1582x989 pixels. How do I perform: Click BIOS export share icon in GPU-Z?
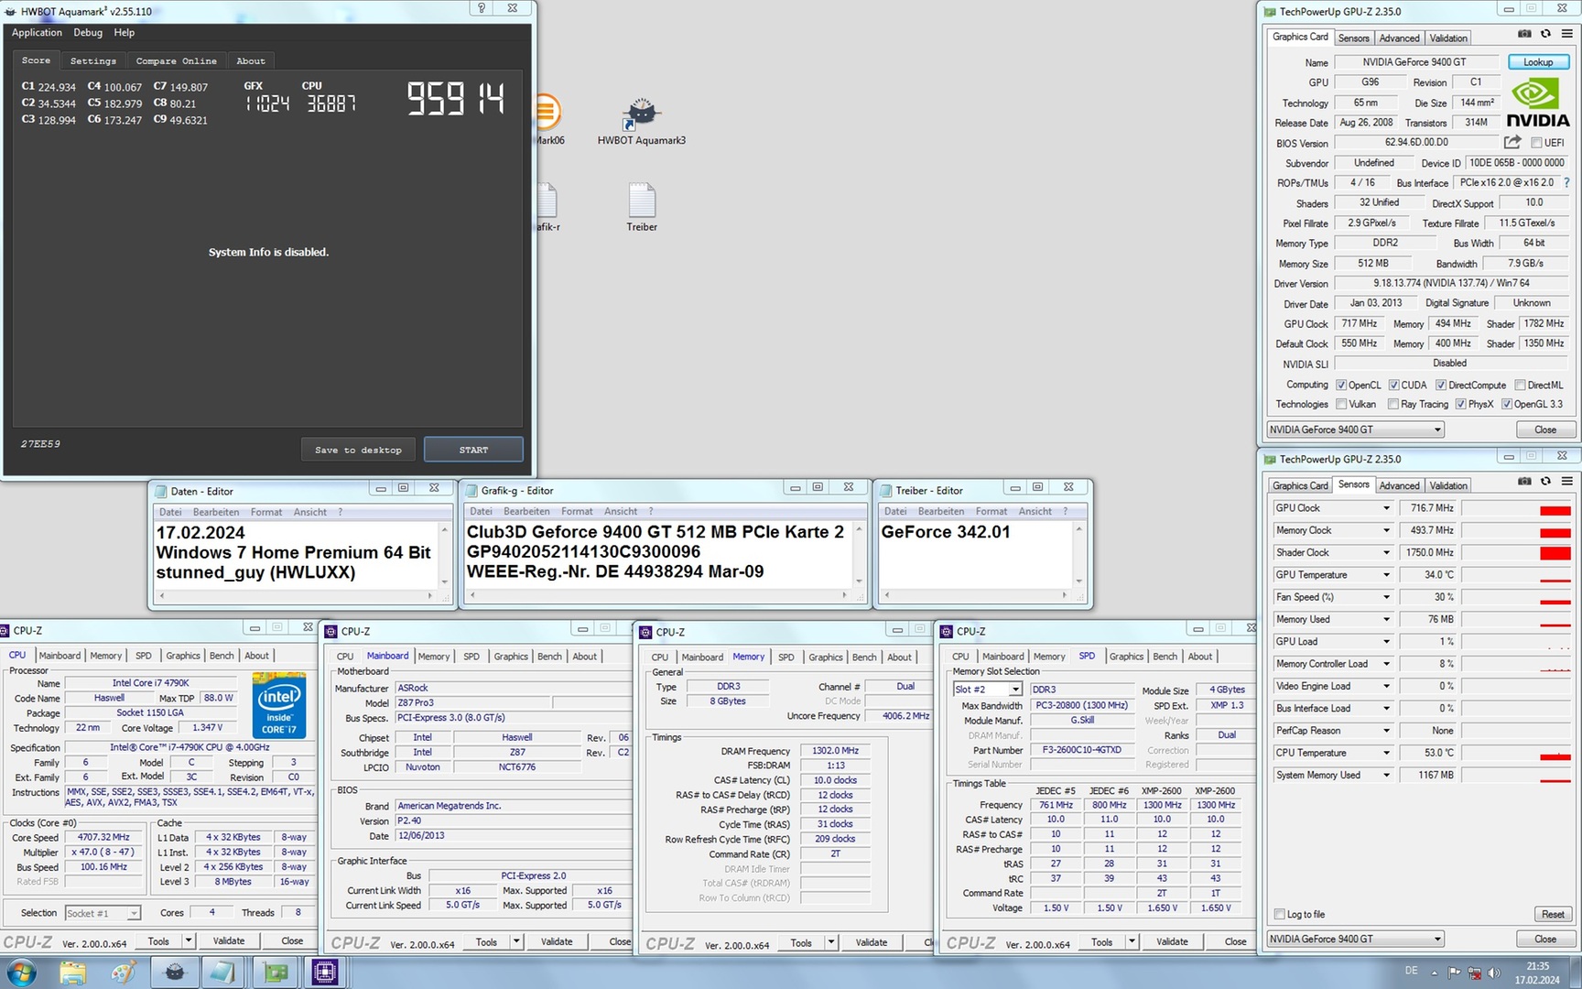1512,142
